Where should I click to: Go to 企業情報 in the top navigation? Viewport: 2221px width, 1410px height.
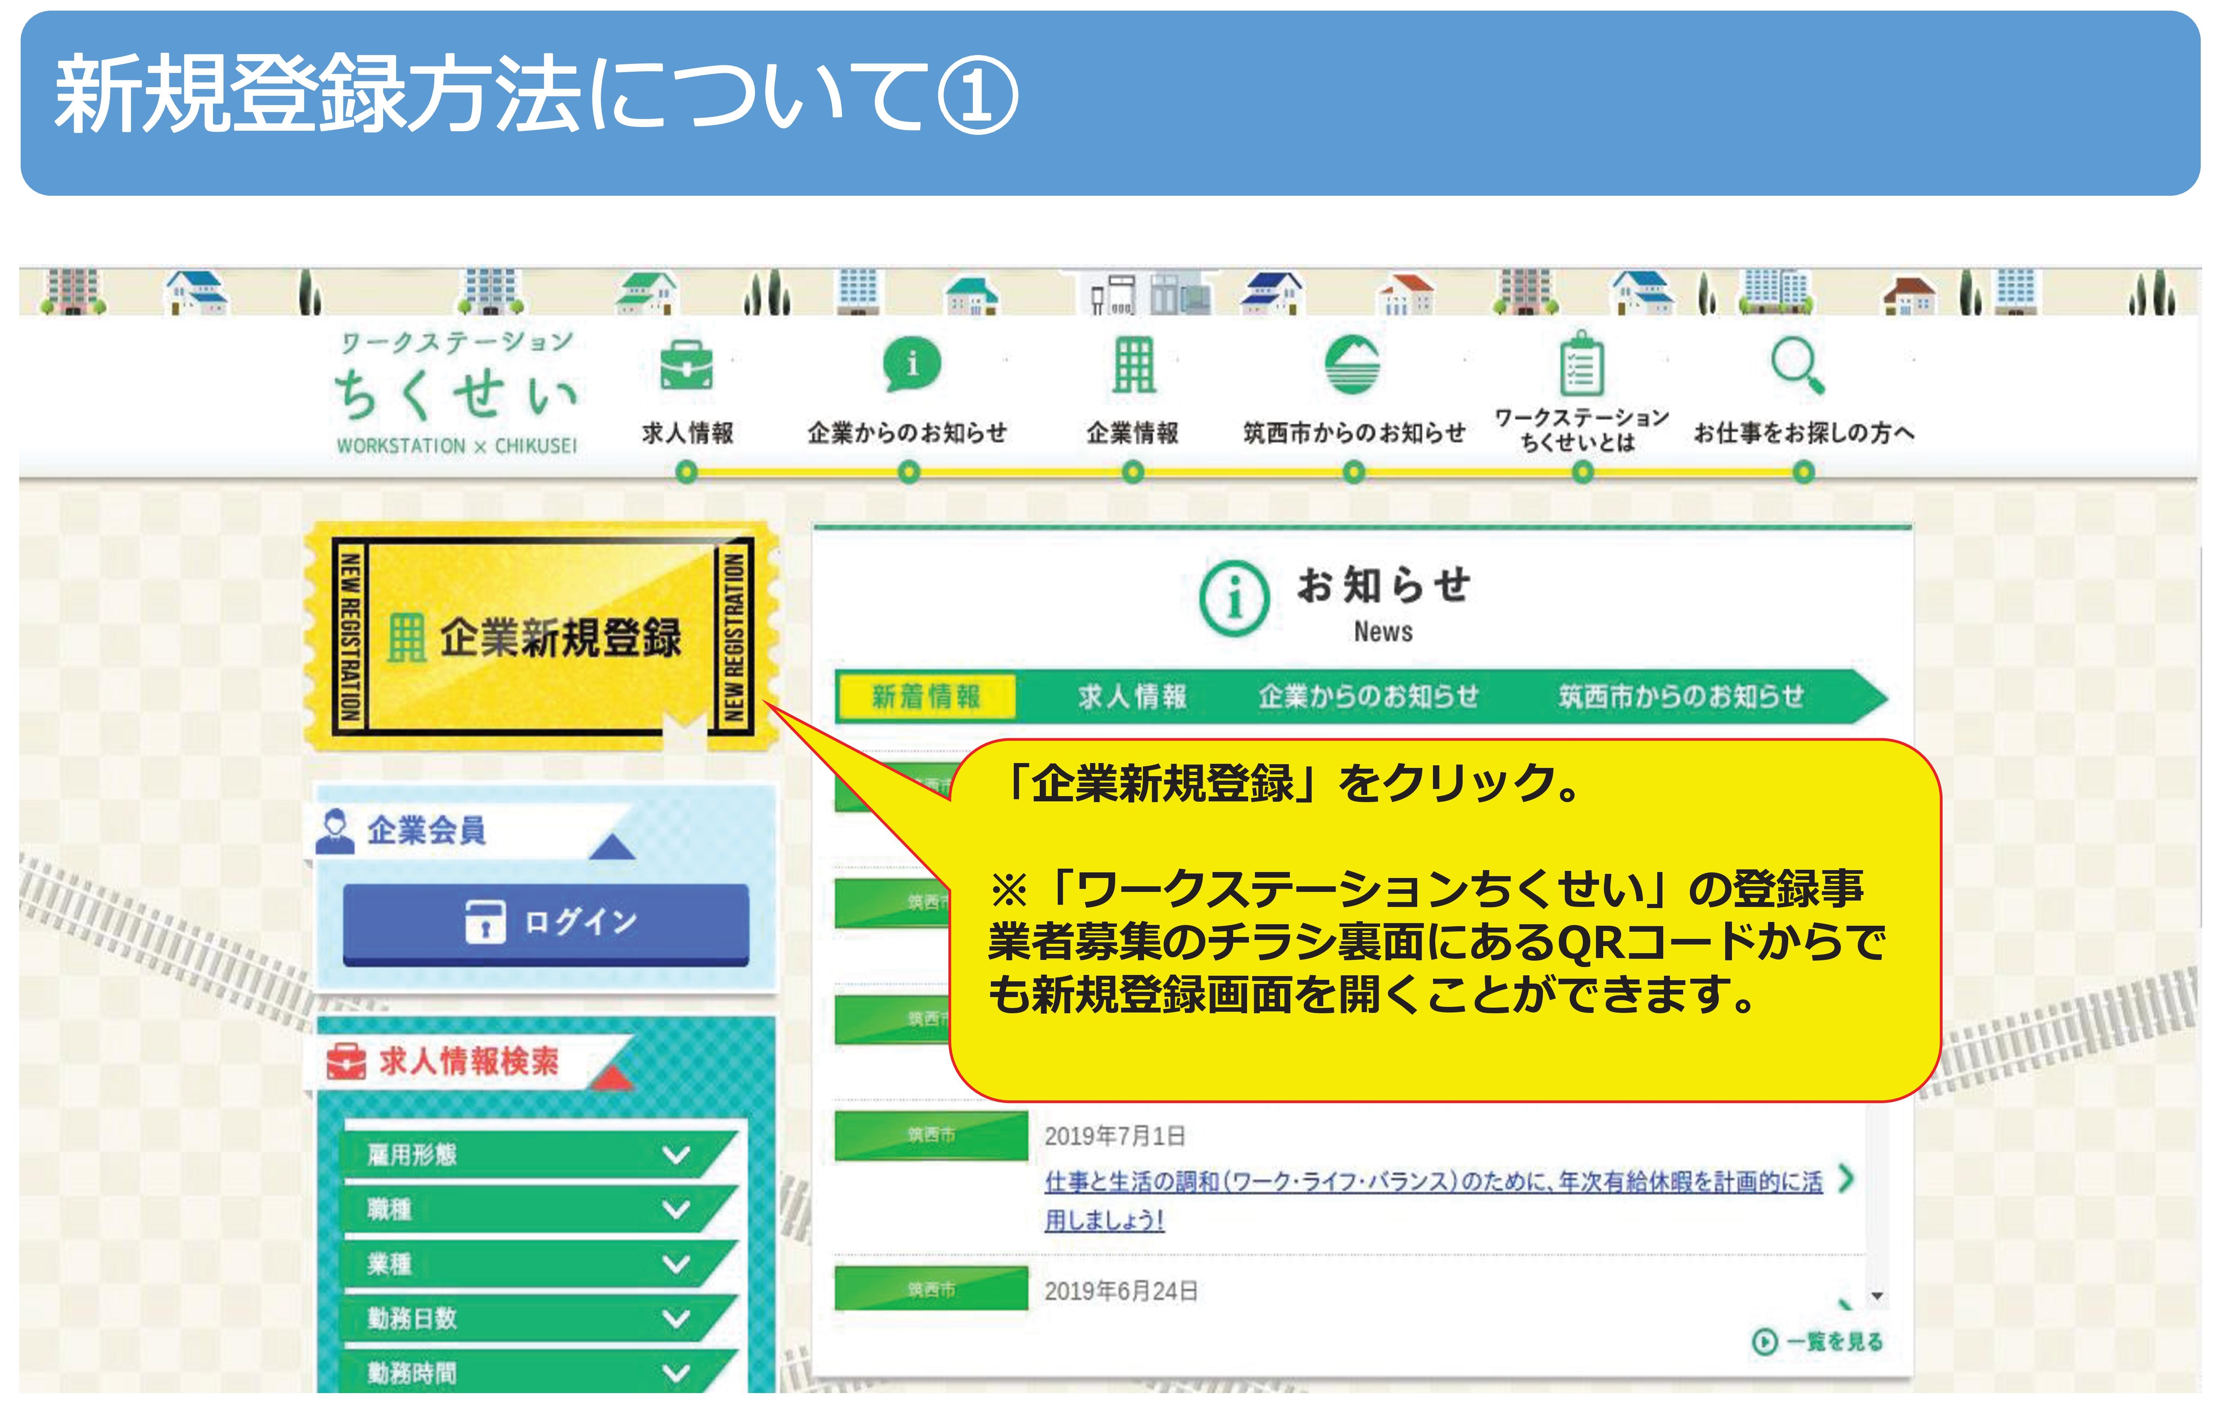click(1132, 433)
